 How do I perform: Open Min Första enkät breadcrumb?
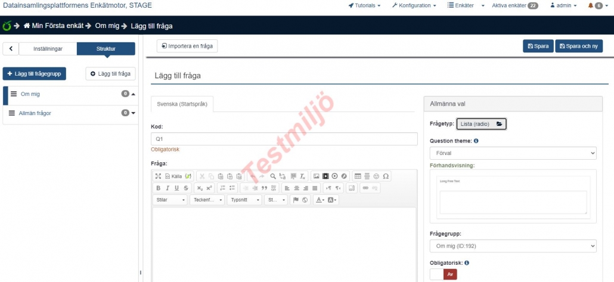coord(53,26)
